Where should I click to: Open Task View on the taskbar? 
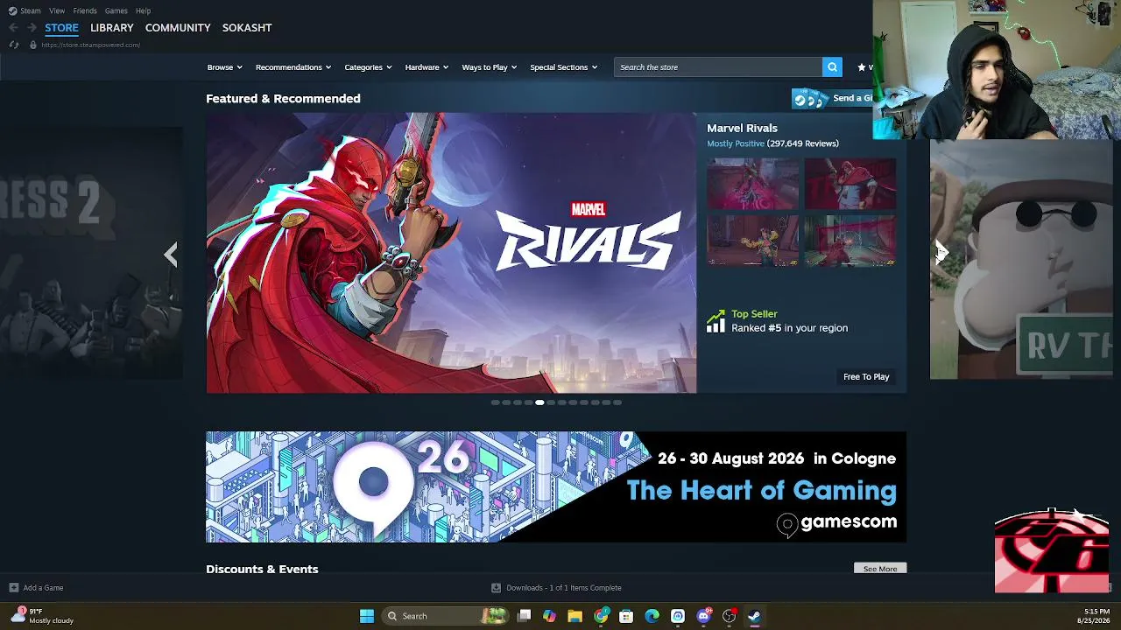(x=524, y=616)
